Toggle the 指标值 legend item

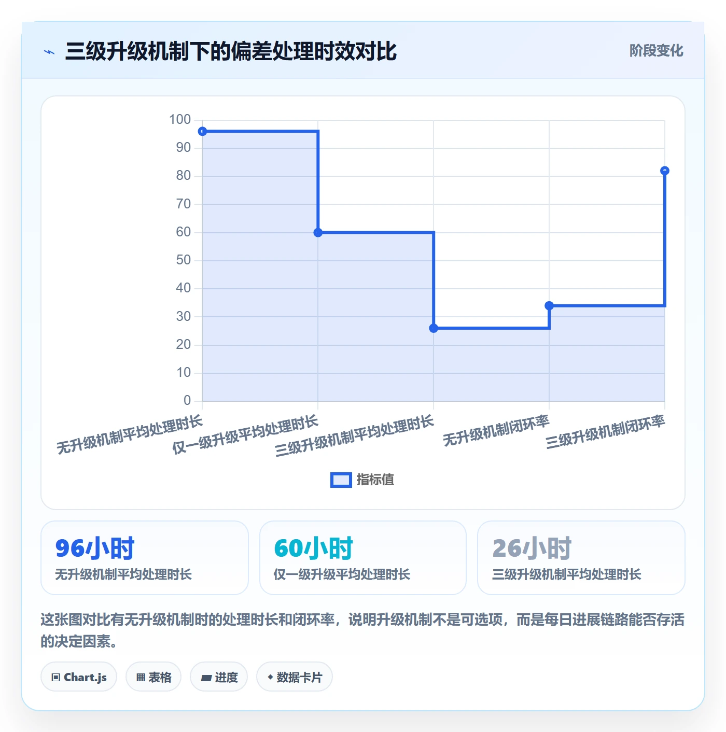(x=362, y=480)
